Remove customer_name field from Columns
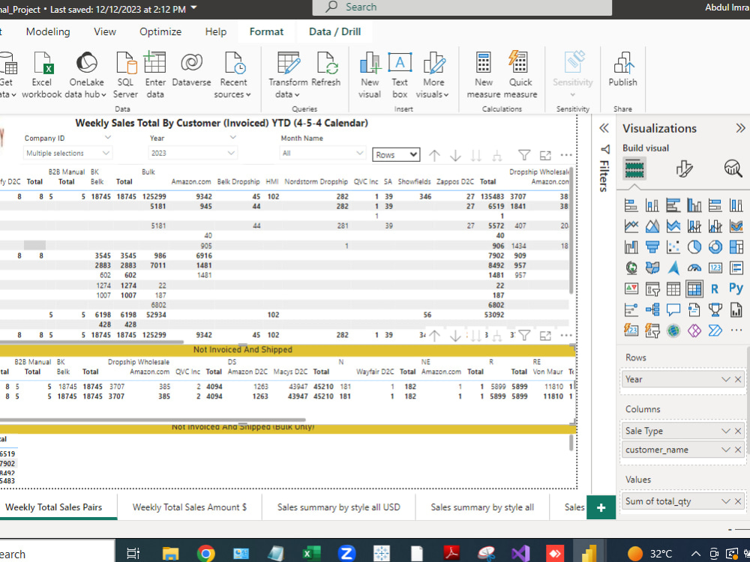Screen dimensions: 750x562 (x=738, y=450)
